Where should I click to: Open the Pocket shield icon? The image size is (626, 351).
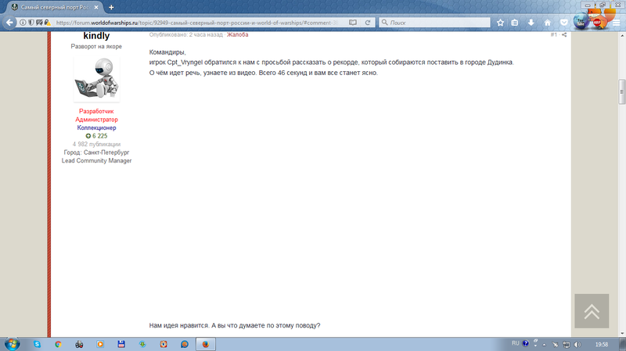coord(563,23)
